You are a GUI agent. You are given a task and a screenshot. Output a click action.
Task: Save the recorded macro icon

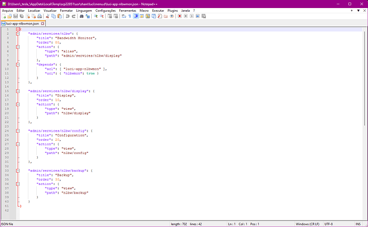click(204, 16)
